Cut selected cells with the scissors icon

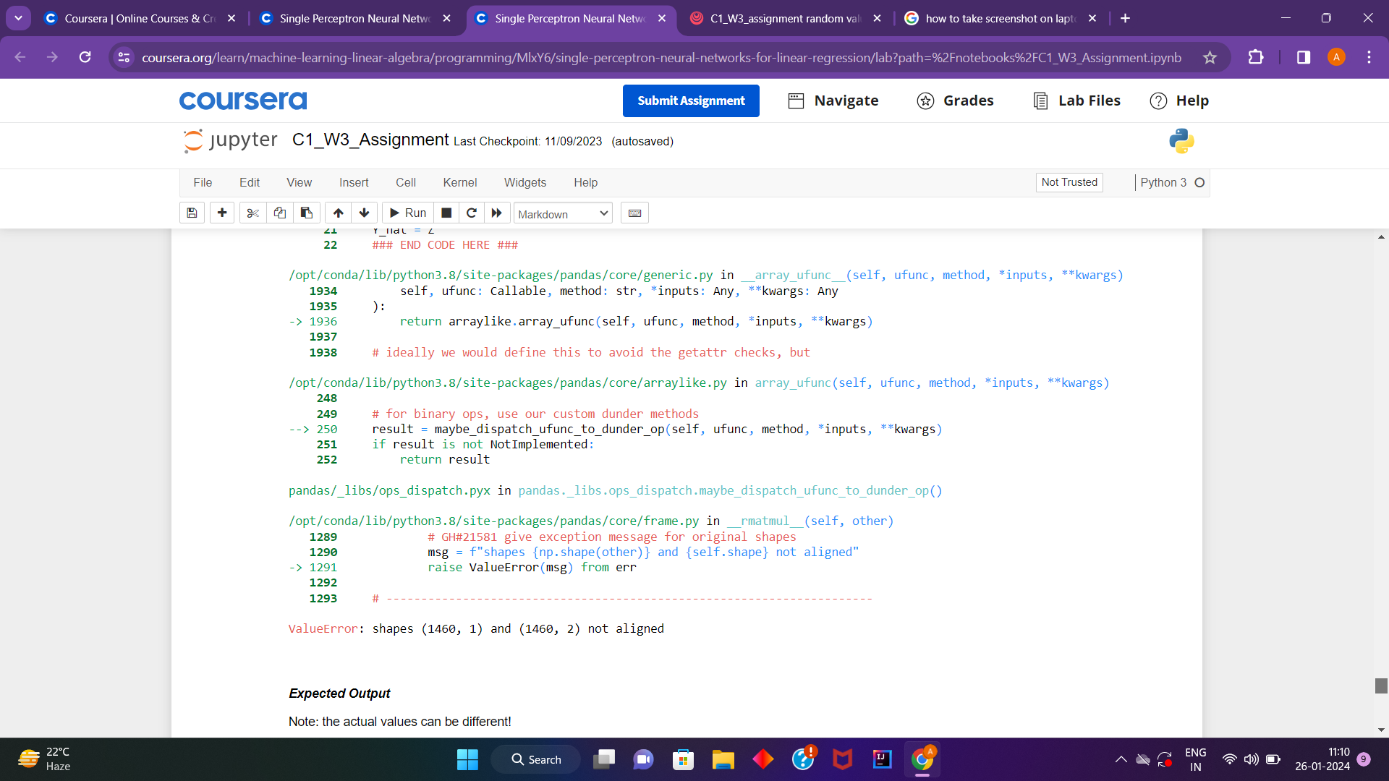[252, 213]
